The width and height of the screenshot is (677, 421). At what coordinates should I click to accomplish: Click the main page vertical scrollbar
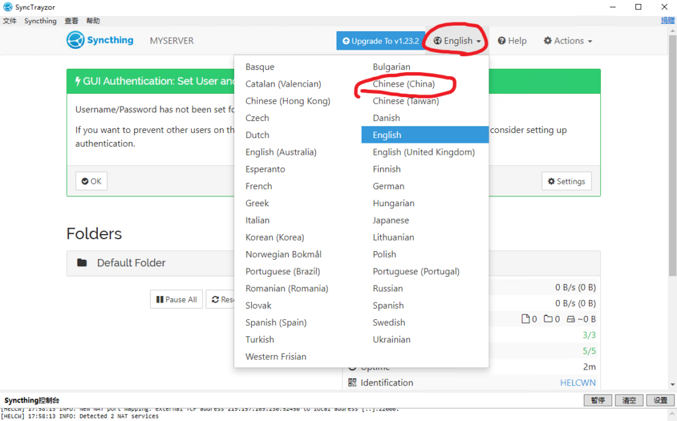point(672,155)
